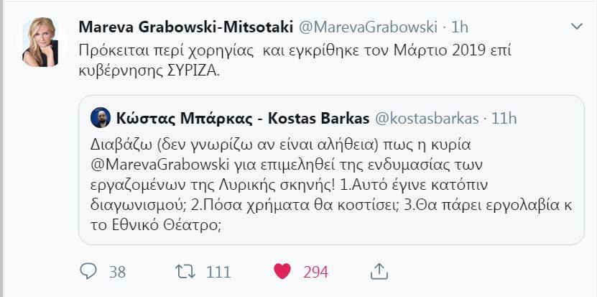Viewport: 597px width, 297px height.
Task: Click the reply speech bubble icon
Action: pyautogui.click(x=88, y=271)
